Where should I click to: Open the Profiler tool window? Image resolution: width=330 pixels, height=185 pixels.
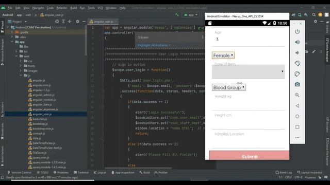point(161,173)
